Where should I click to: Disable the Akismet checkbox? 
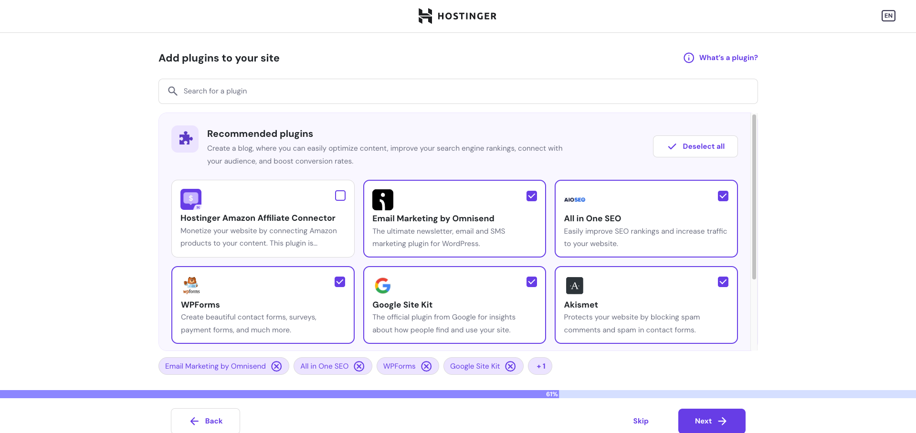pos(723,282)
